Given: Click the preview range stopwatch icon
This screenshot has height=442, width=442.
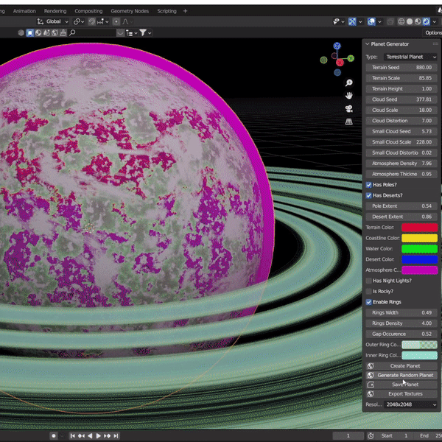Looking at the screenshot, I should click(x=371, y=436).
